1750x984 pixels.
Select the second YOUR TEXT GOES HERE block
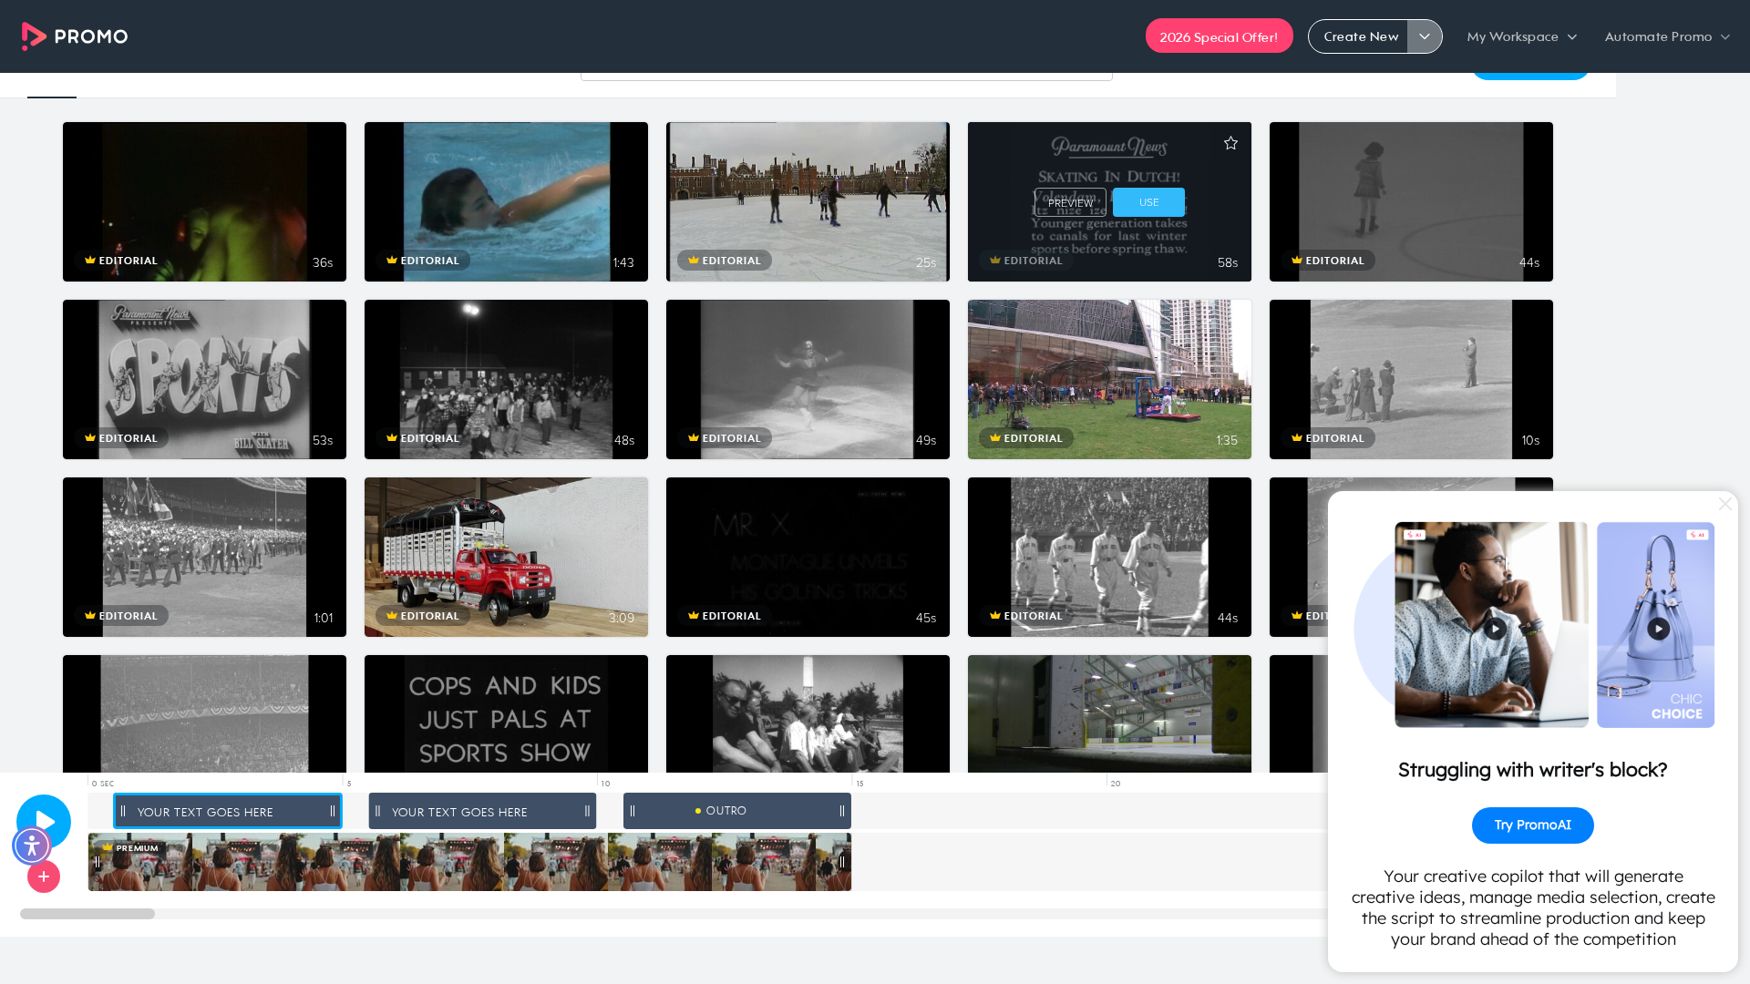point(482,811)
